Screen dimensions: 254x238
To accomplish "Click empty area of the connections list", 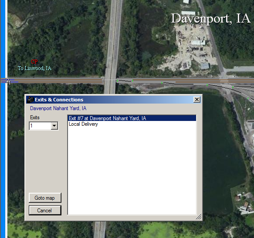I will click(132, 170).
